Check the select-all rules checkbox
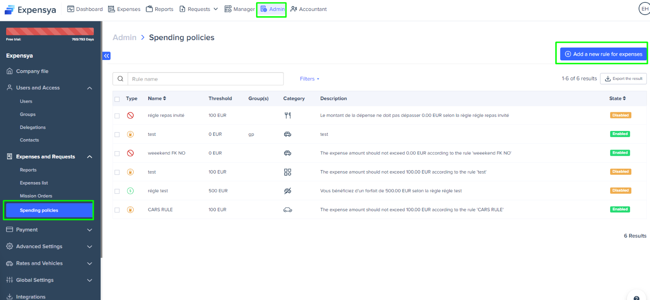 117,99
